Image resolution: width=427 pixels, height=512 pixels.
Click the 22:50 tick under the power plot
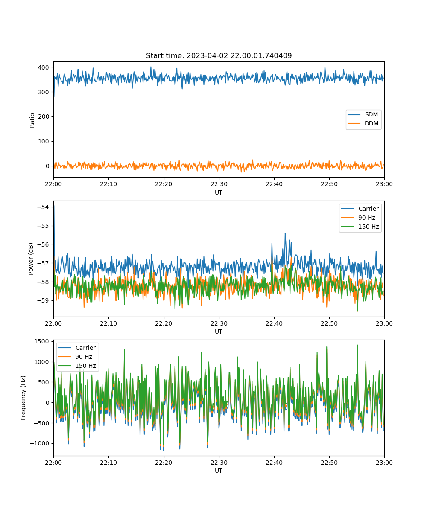click(x=329, y=323)
